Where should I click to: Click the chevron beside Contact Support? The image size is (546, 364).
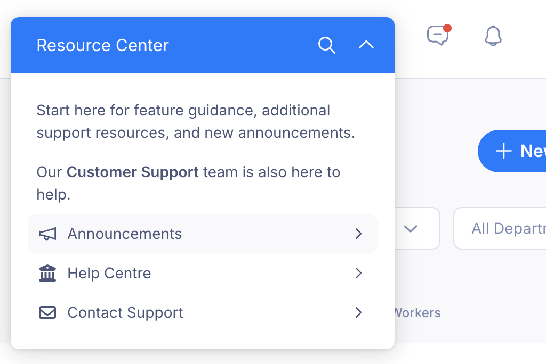click(x=359, y=312)
